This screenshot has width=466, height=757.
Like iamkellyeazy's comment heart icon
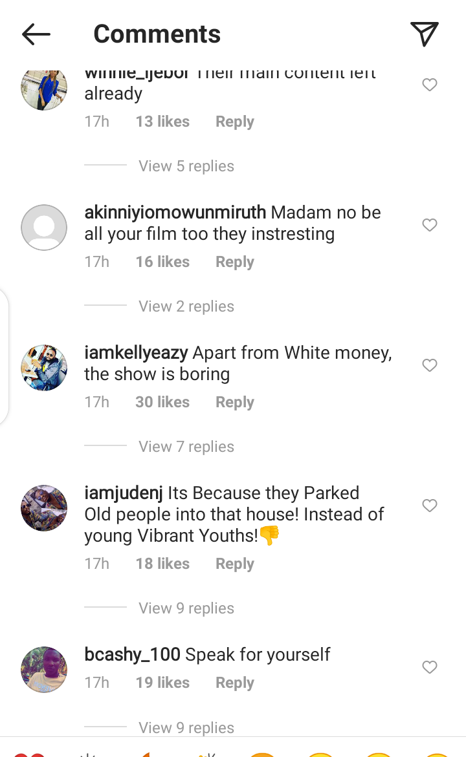tap(430, 365)
